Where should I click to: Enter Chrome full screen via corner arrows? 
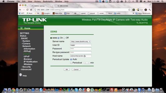click(x=150, y=4)
